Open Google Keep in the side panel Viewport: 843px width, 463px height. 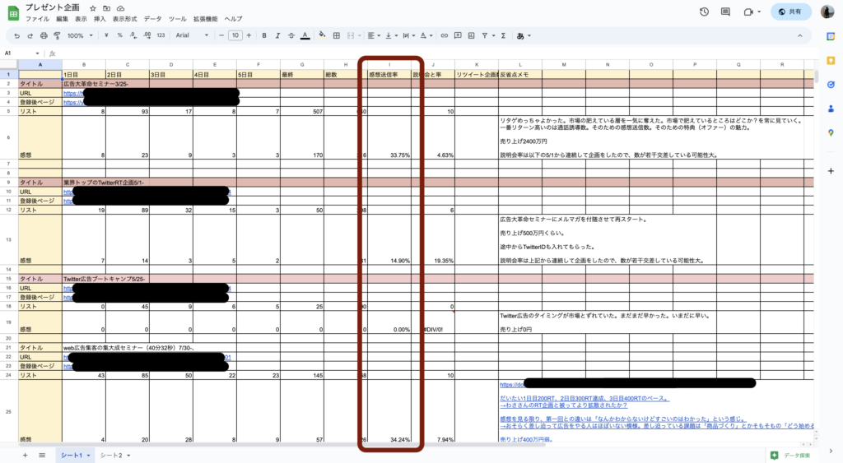coord(831,60)
